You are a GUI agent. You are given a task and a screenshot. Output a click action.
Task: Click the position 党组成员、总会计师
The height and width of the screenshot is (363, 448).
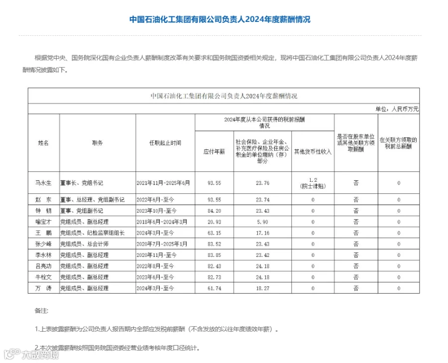(84, 244)
